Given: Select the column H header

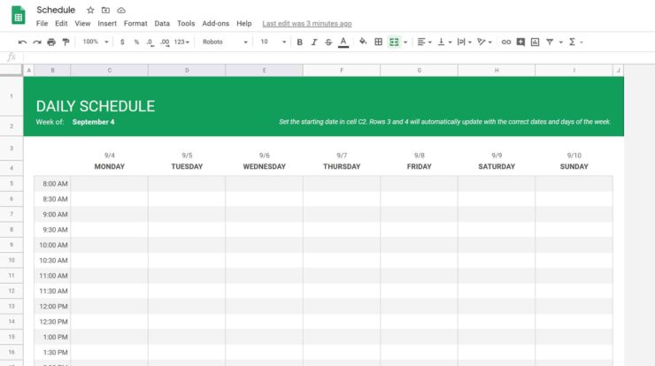Looking at the screenshot, I should pyautogui.click(x=497, y=71).
